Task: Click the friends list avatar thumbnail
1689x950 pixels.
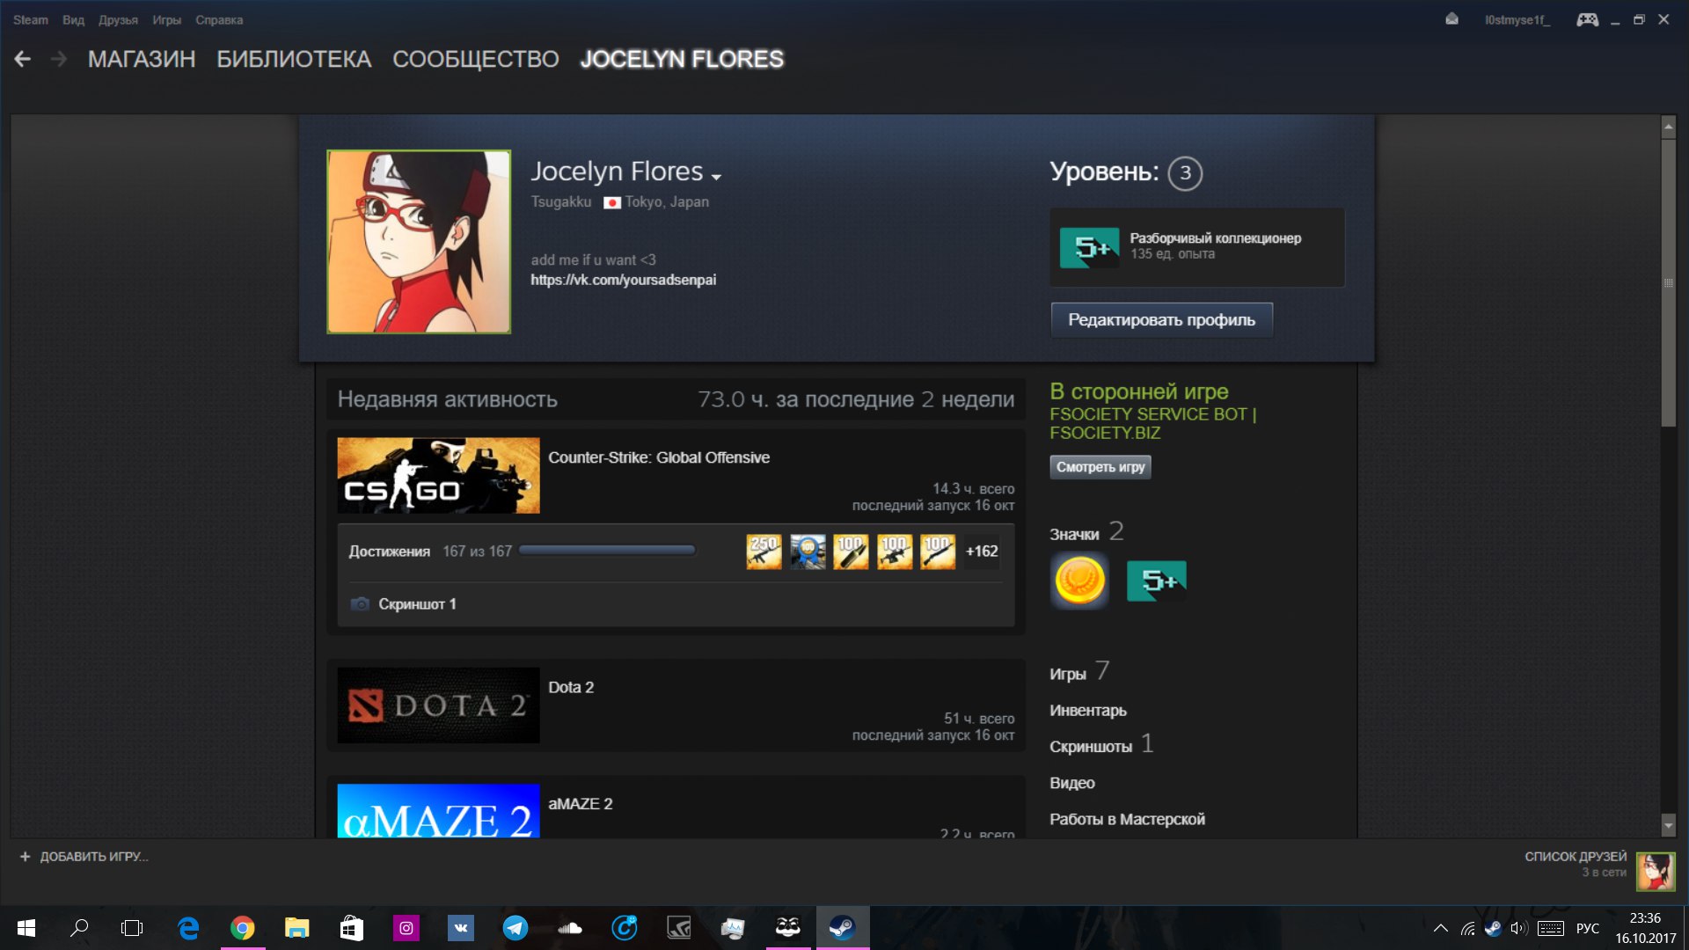Action: [x=1656, y=872]
